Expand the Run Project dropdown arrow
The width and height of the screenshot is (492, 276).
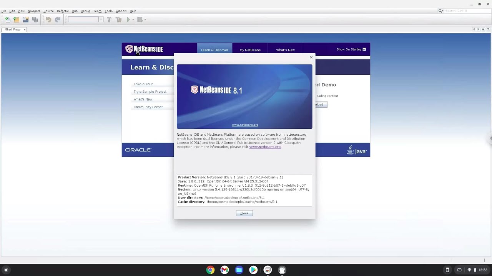[x=133, y=20]
